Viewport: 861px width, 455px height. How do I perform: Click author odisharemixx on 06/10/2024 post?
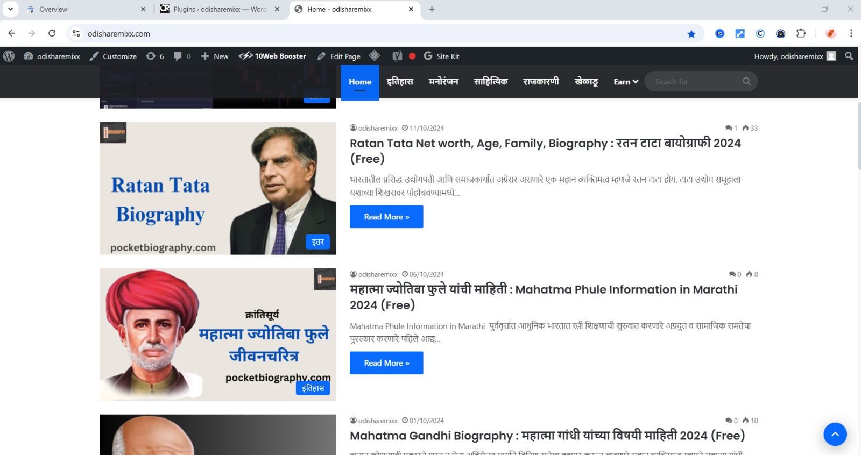[x=373, y=274]
